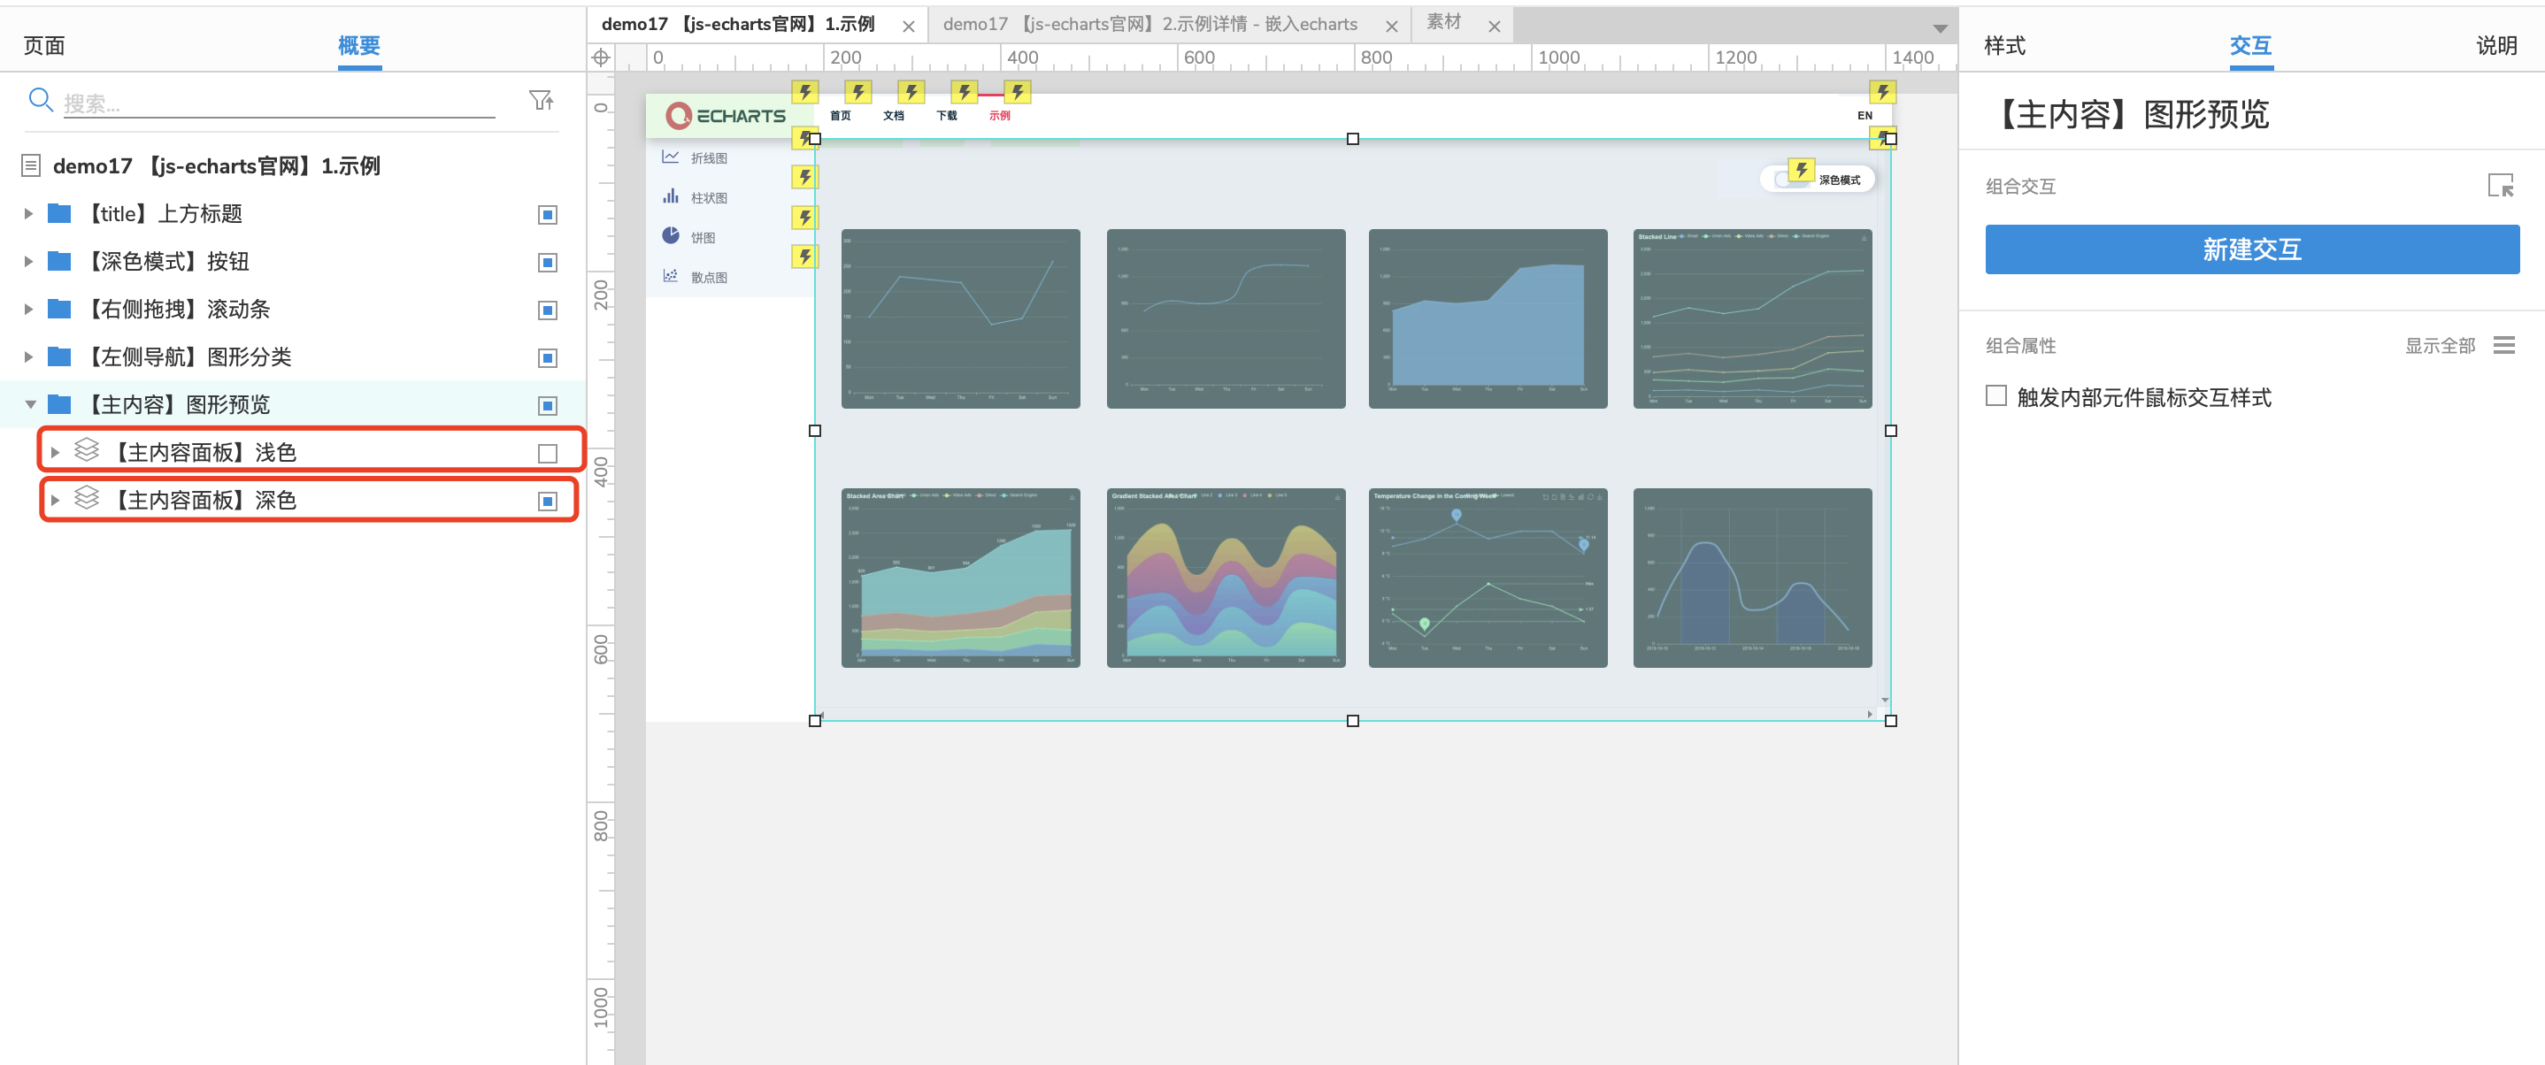Expand the 【深色模式】按钮 group
Viewport: 2545px width, 1065px height.
[x=28, y=261]
